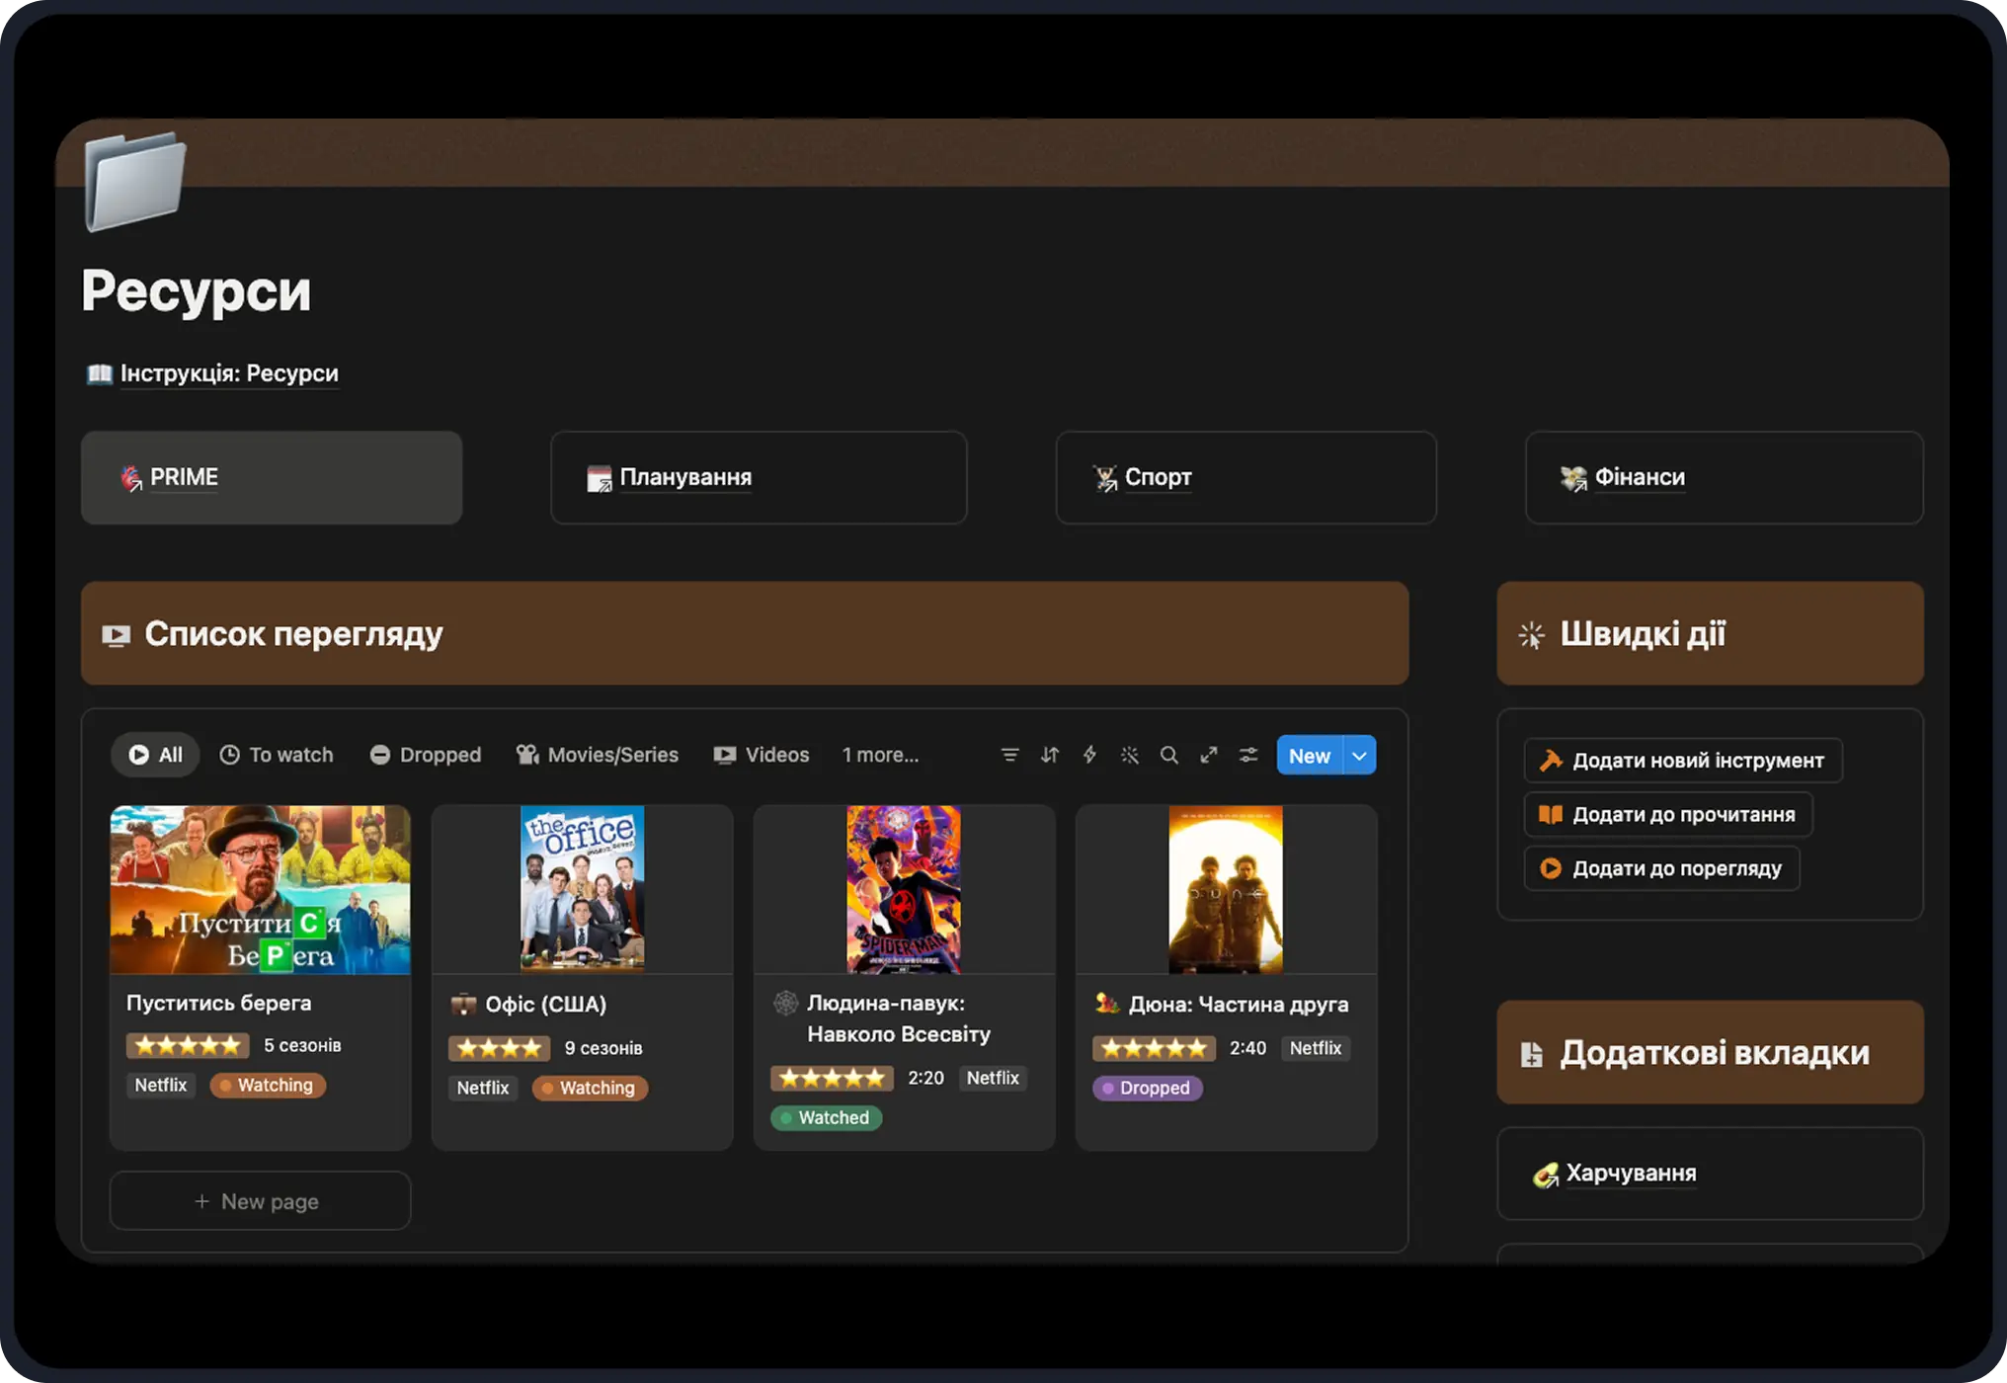Click the Дюна card desert icon
The height and width of the screenshot is (1383, 2007).
pos(1107,1004)
